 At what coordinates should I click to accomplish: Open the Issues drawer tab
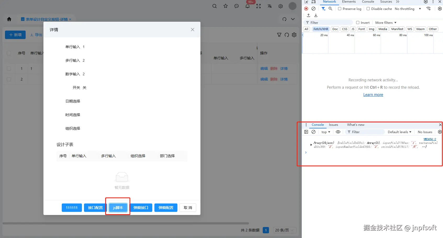click(x=333, y=125)
